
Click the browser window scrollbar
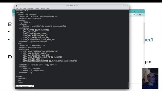[x=144, y=33]
